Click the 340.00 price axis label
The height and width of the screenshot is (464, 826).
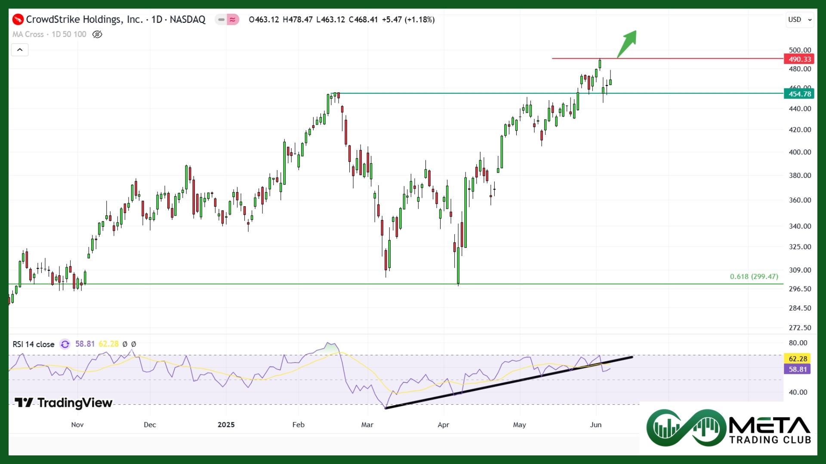click(x=800, y=226)
